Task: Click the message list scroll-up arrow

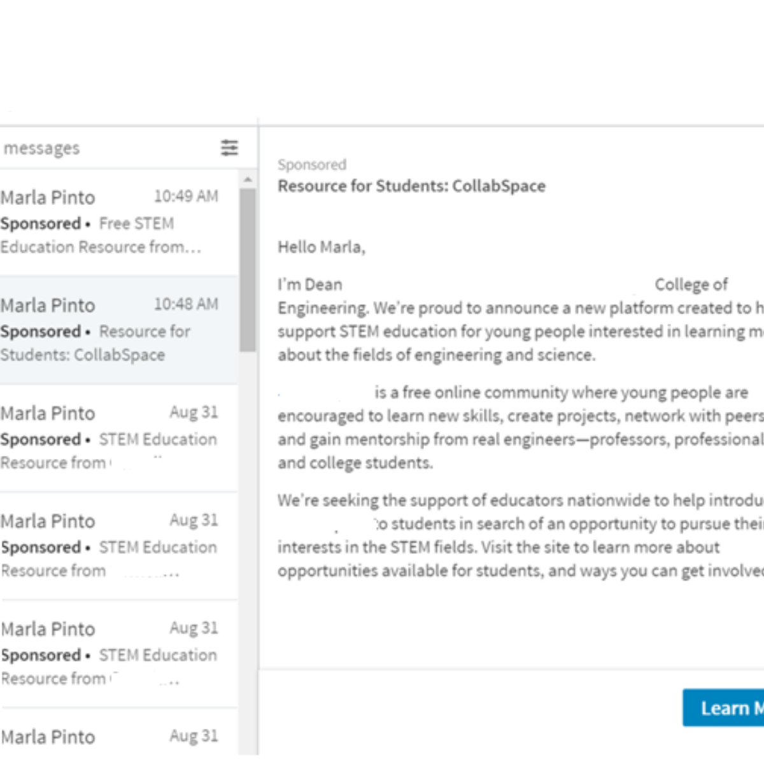Action: (248, 180)
